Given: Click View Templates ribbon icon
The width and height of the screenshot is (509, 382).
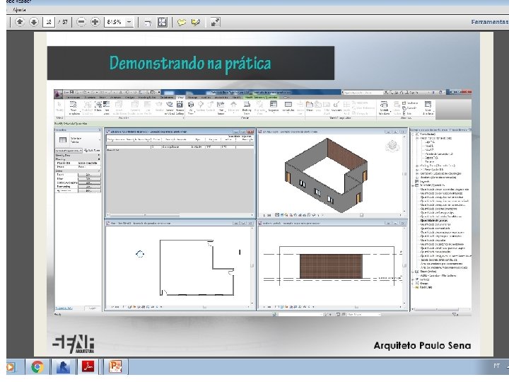Looking at the screenshot, I should pos(74,108).
